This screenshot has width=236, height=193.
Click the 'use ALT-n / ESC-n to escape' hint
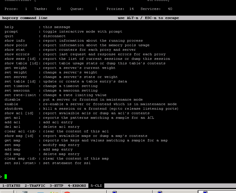[x=148, y=18]
